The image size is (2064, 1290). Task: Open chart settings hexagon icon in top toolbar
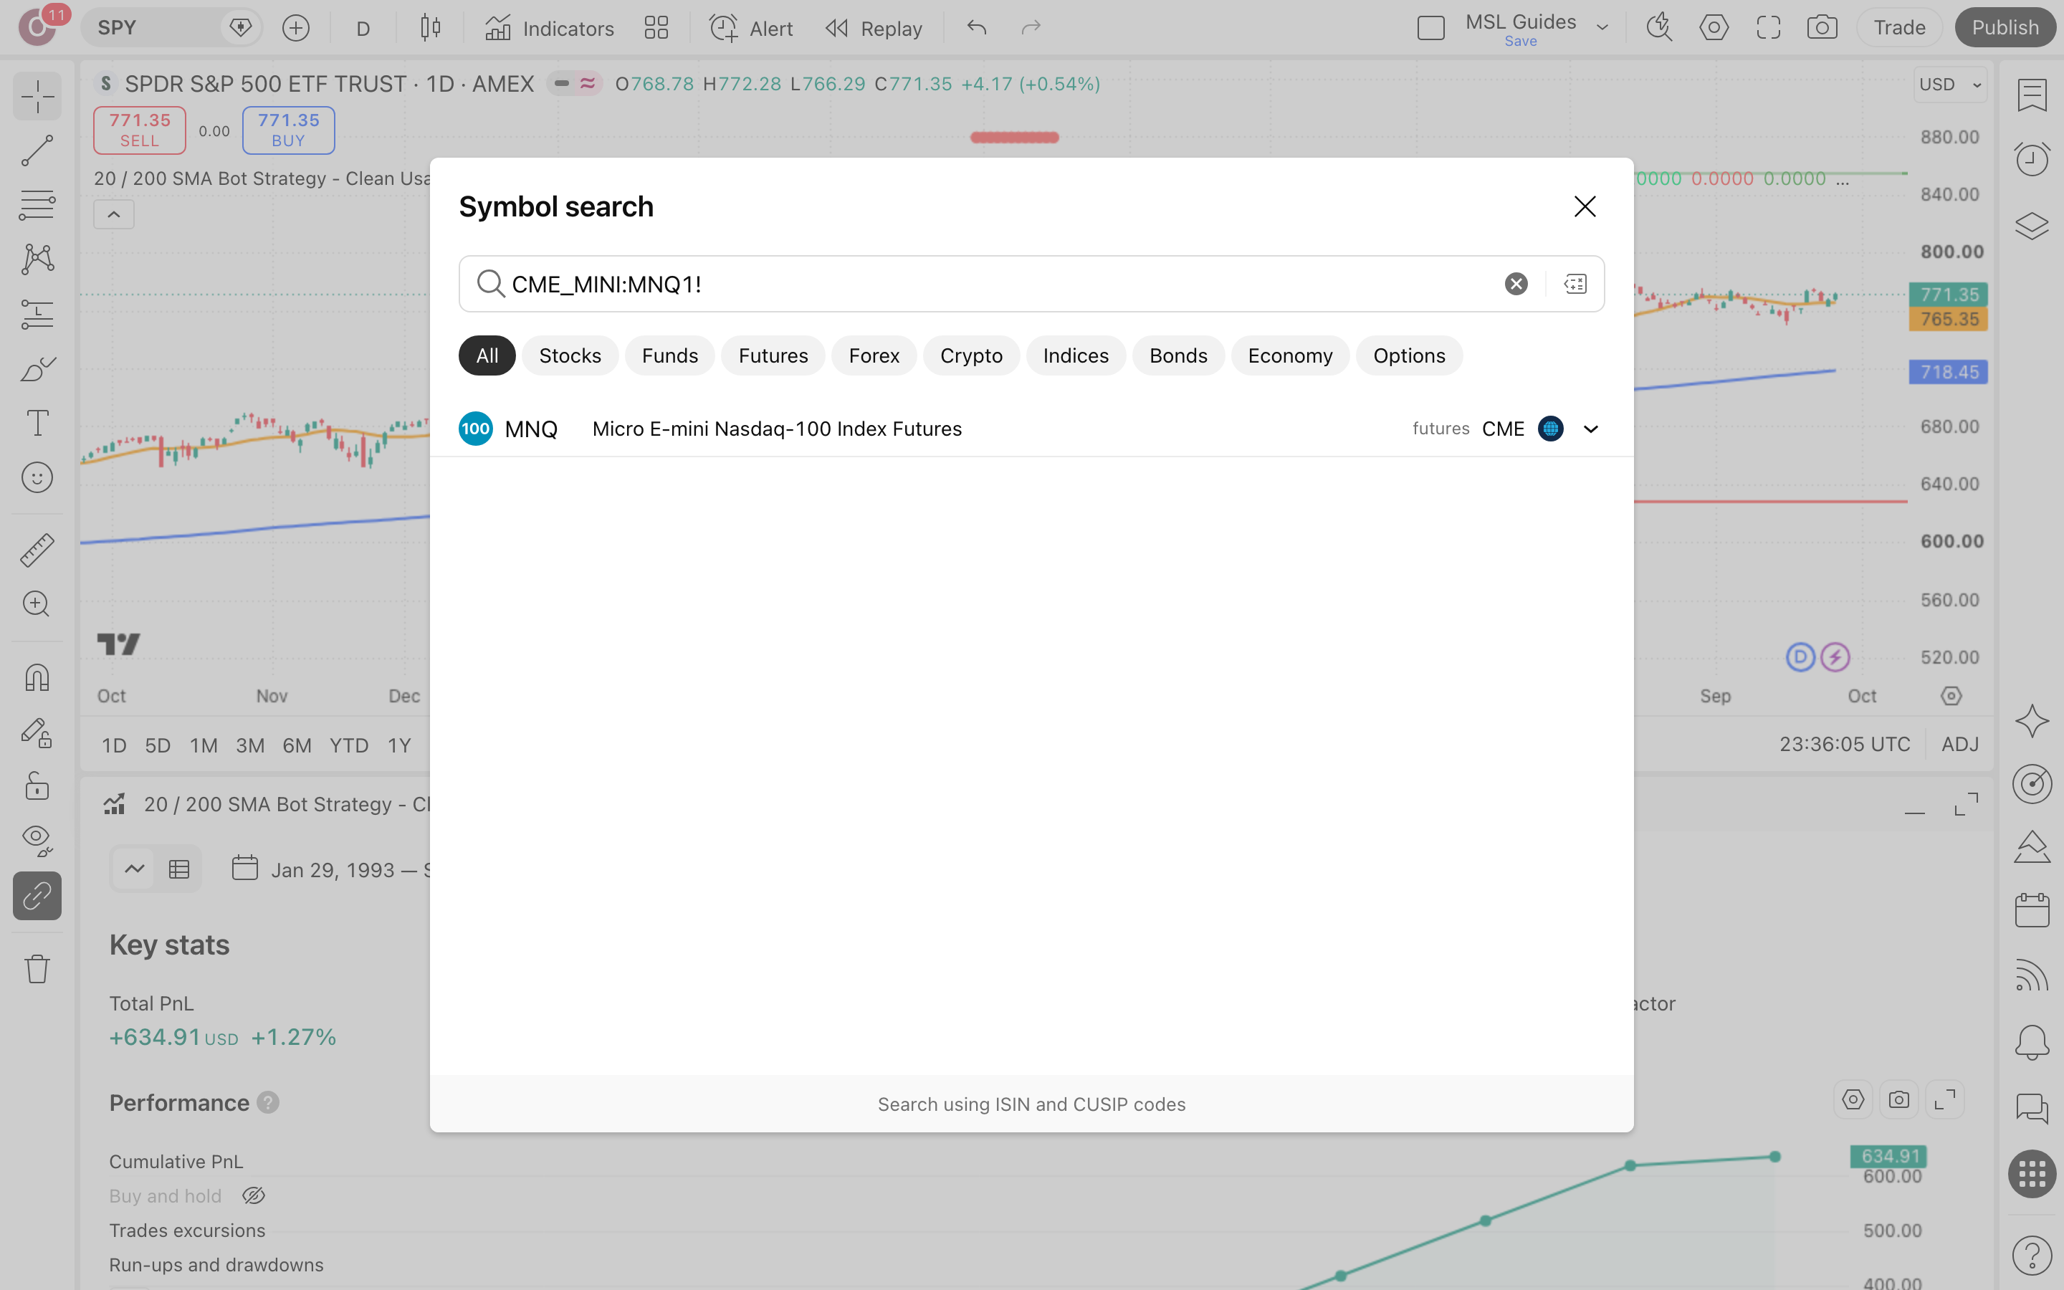pos(1714,28)
